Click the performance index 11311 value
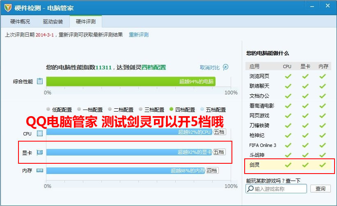Image resolution: width=337 pixels, height=206 pixels. (x=103, y=67)
